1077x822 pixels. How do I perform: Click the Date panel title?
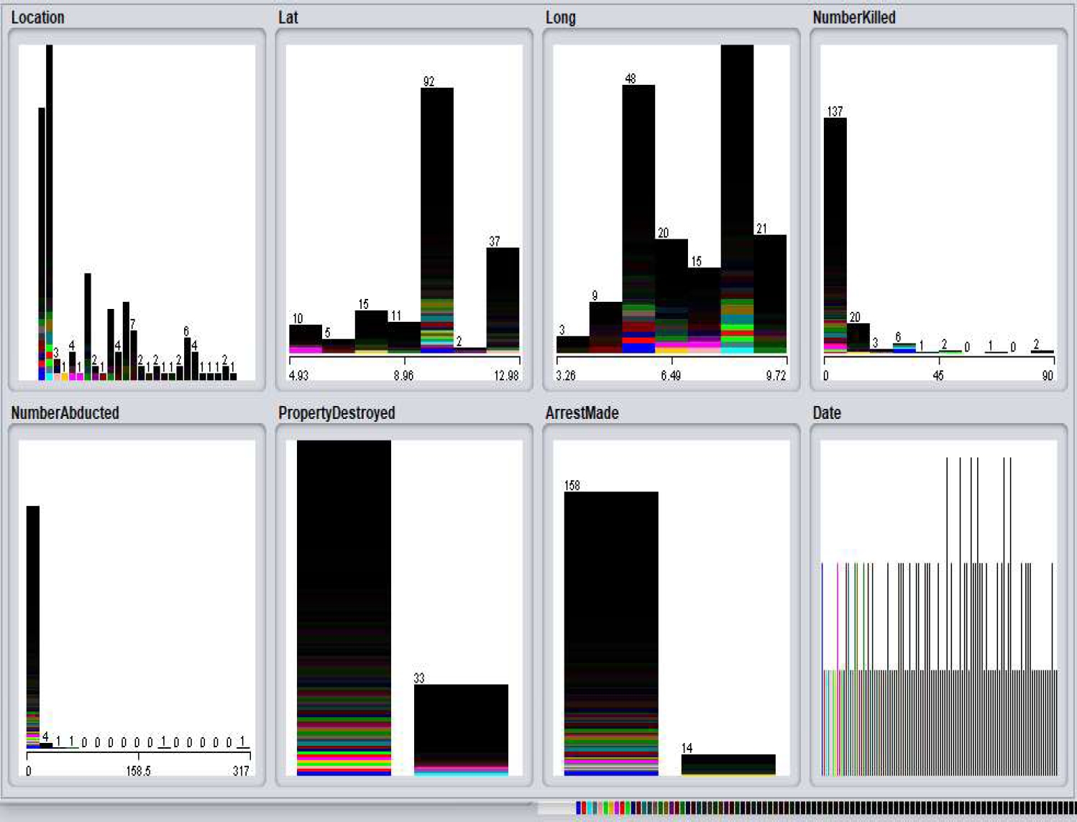[826, 413]
